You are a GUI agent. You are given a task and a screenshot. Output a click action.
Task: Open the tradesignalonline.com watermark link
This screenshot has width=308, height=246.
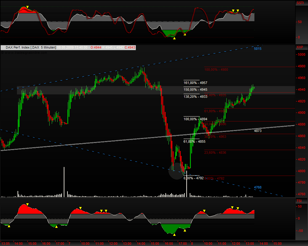pyautogui.click(x=25, y=53)
